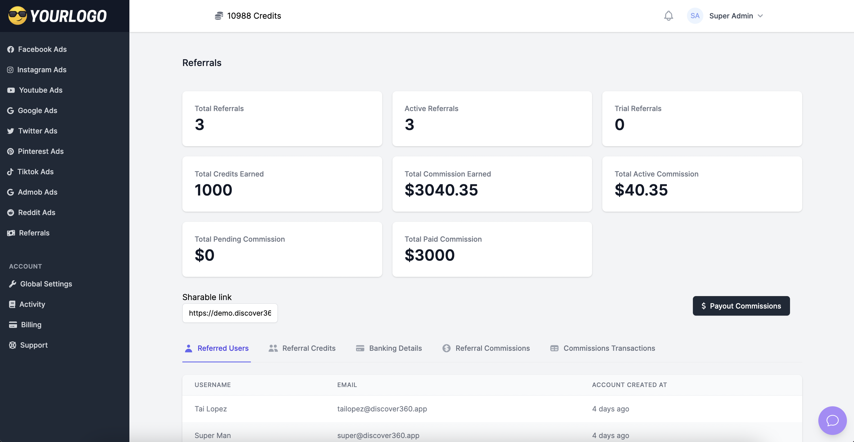Click the sharable link input field
Viewport: 854px width, 442px height.
click(x=230, y=313)
